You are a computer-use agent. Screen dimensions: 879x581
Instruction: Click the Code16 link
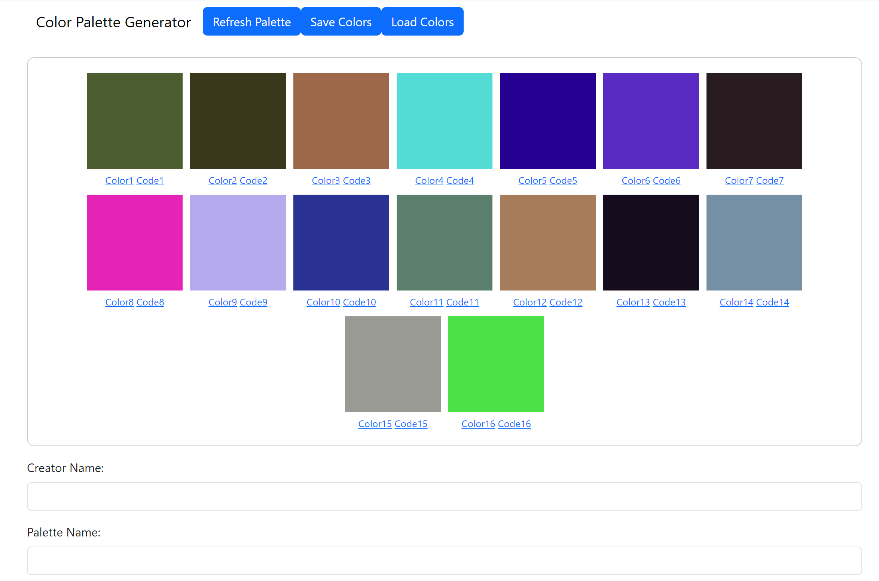coord(514,424)
